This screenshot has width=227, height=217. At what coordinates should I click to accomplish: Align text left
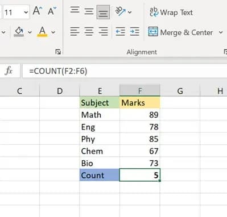pyautogui.click(x=75, y=31)
